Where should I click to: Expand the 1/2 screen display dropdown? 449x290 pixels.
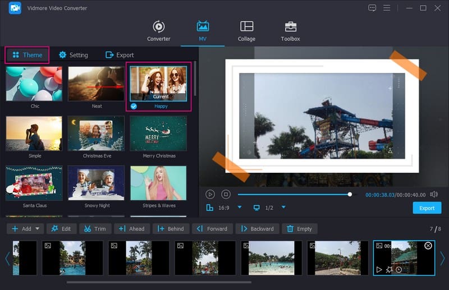click(283, 208)
